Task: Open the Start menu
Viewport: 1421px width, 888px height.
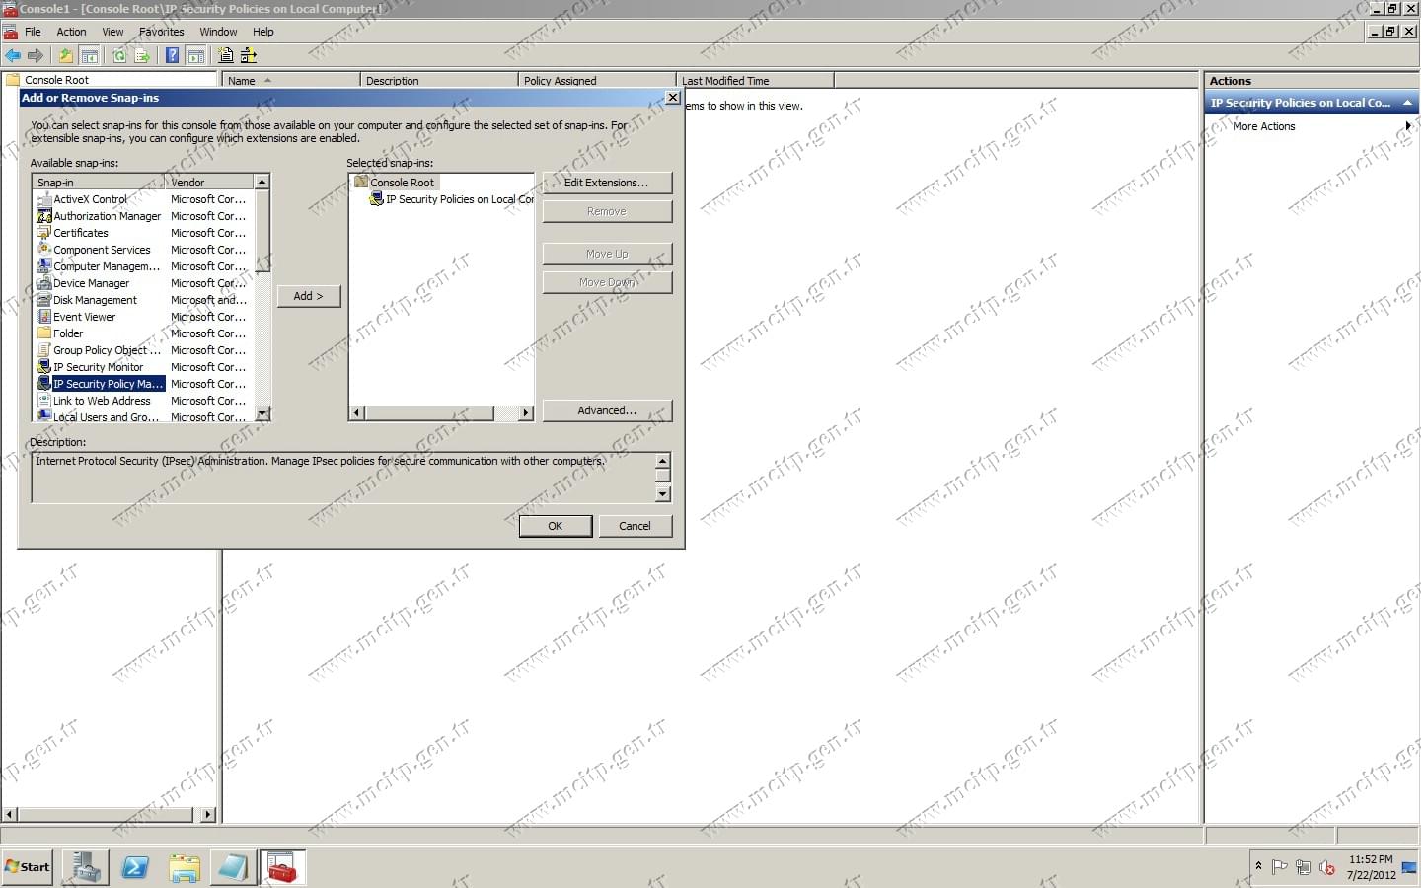Action: [x=28, y=867]
